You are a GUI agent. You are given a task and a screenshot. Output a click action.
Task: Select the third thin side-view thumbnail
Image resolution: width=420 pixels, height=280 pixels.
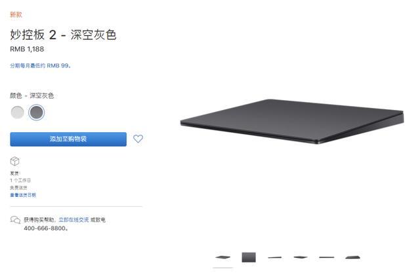(x=274, y=257)
